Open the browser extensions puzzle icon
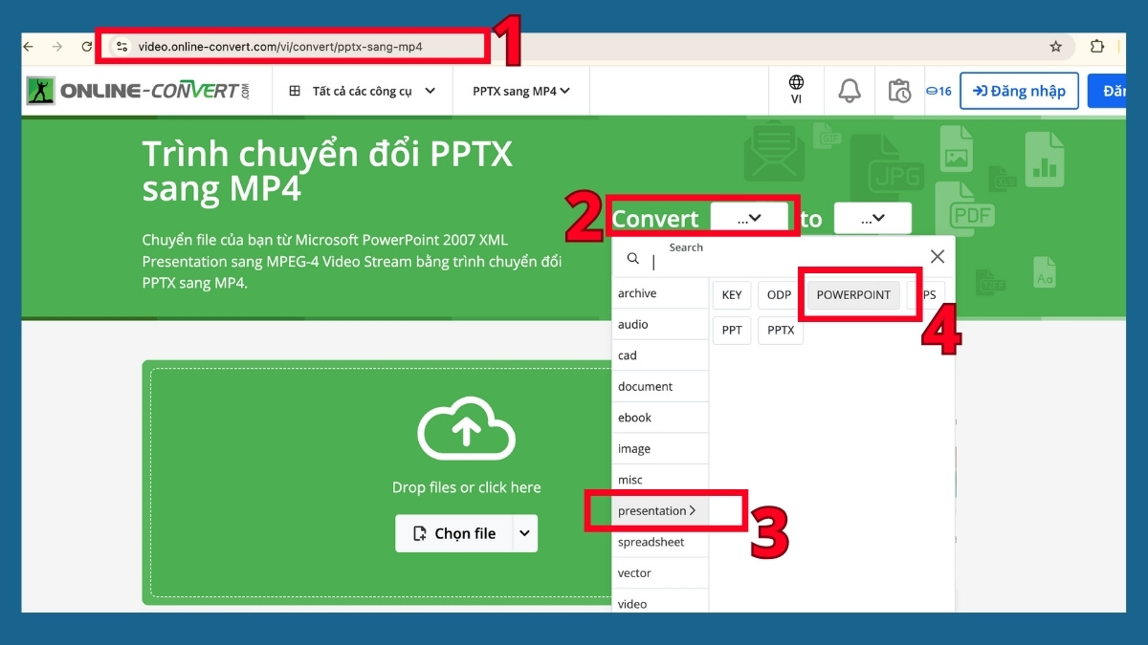Image resolution: width=1148 pixels, height=645 pixels. (1096, 45)
